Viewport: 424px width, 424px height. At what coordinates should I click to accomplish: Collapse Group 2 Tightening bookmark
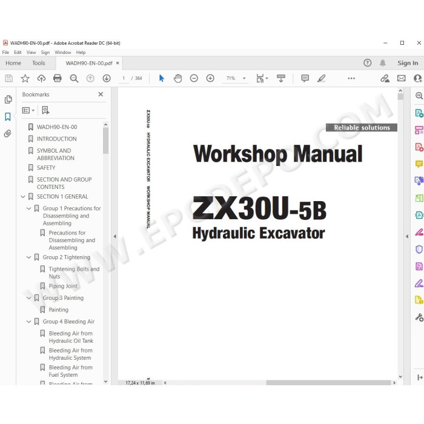28,257
